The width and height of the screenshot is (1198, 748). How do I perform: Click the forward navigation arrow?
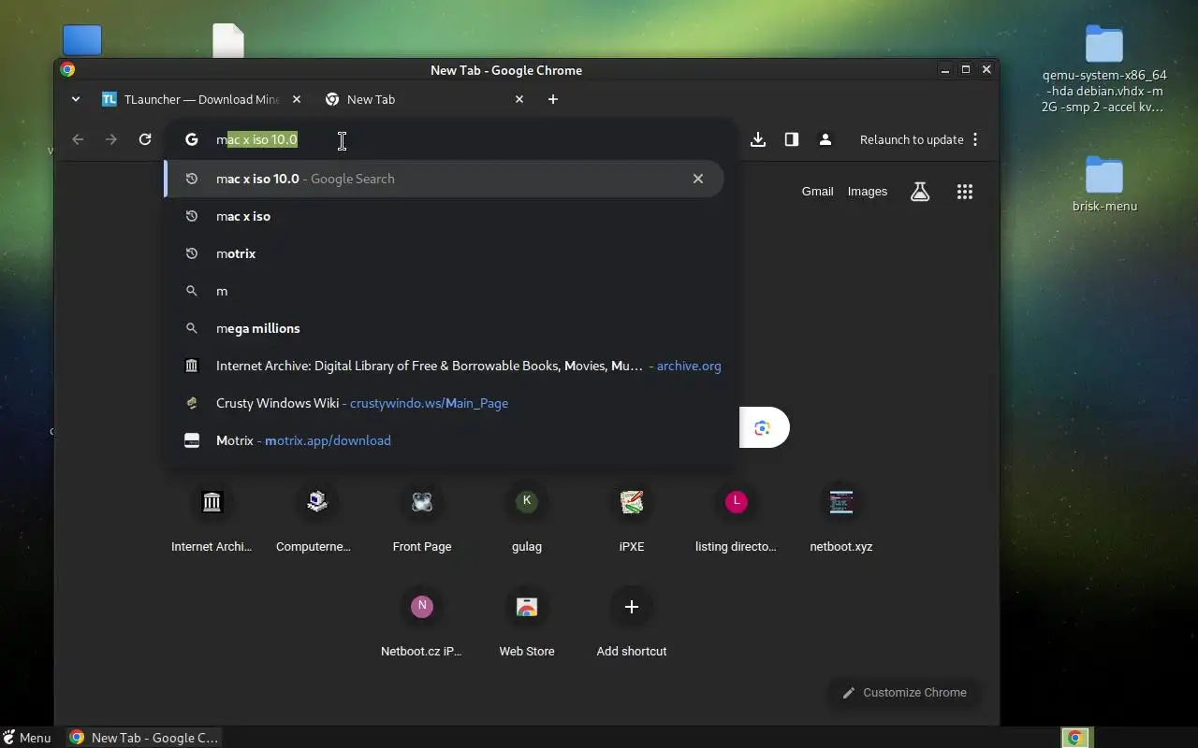pos(111,139)
